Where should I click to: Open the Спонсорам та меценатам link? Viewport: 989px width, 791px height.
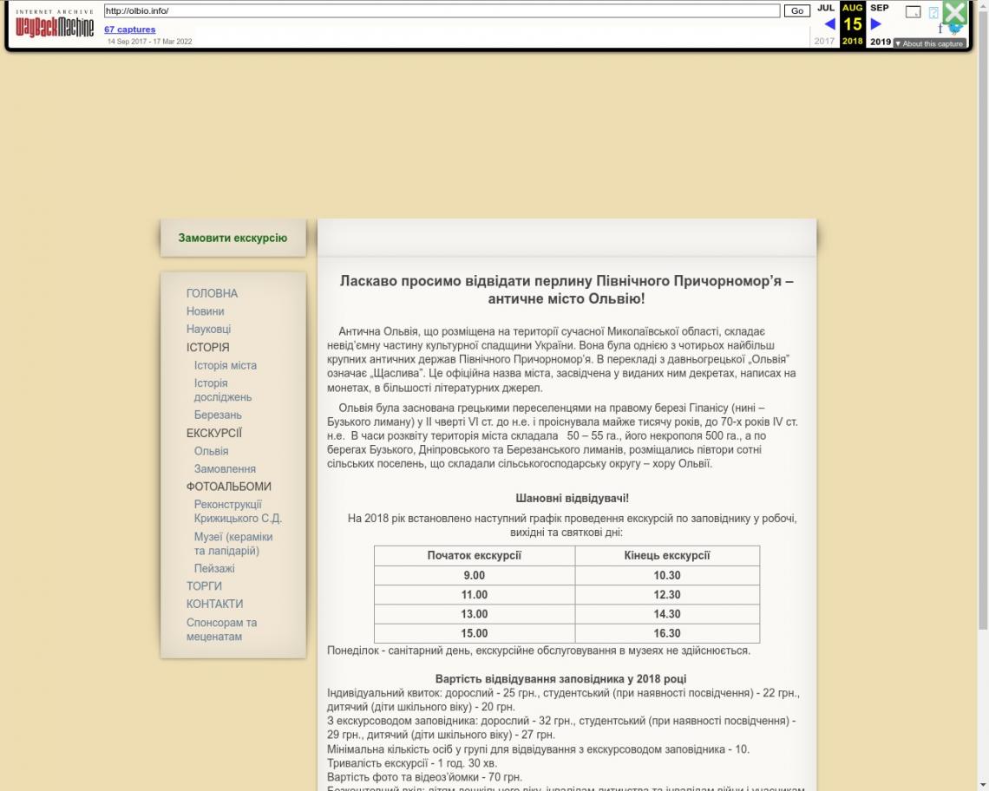click(221, 630)
